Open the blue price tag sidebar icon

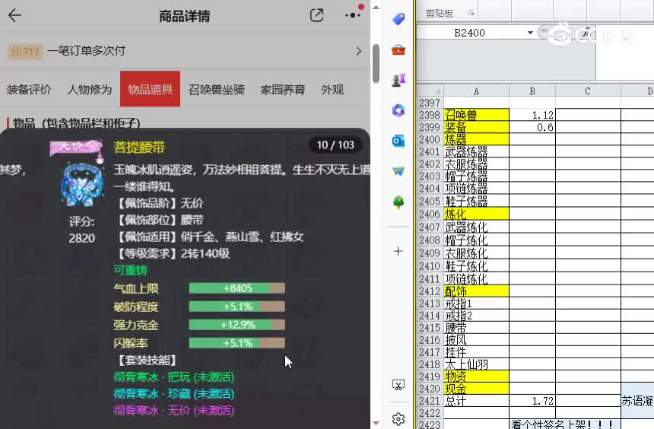click(x=398, y=19)
